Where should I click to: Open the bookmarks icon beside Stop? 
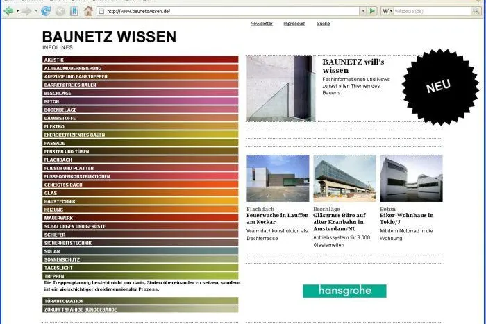[74, 11]
